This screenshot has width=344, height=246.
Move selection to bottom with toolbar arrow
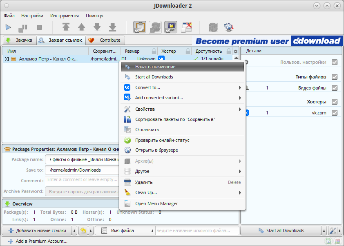[112, 27]
